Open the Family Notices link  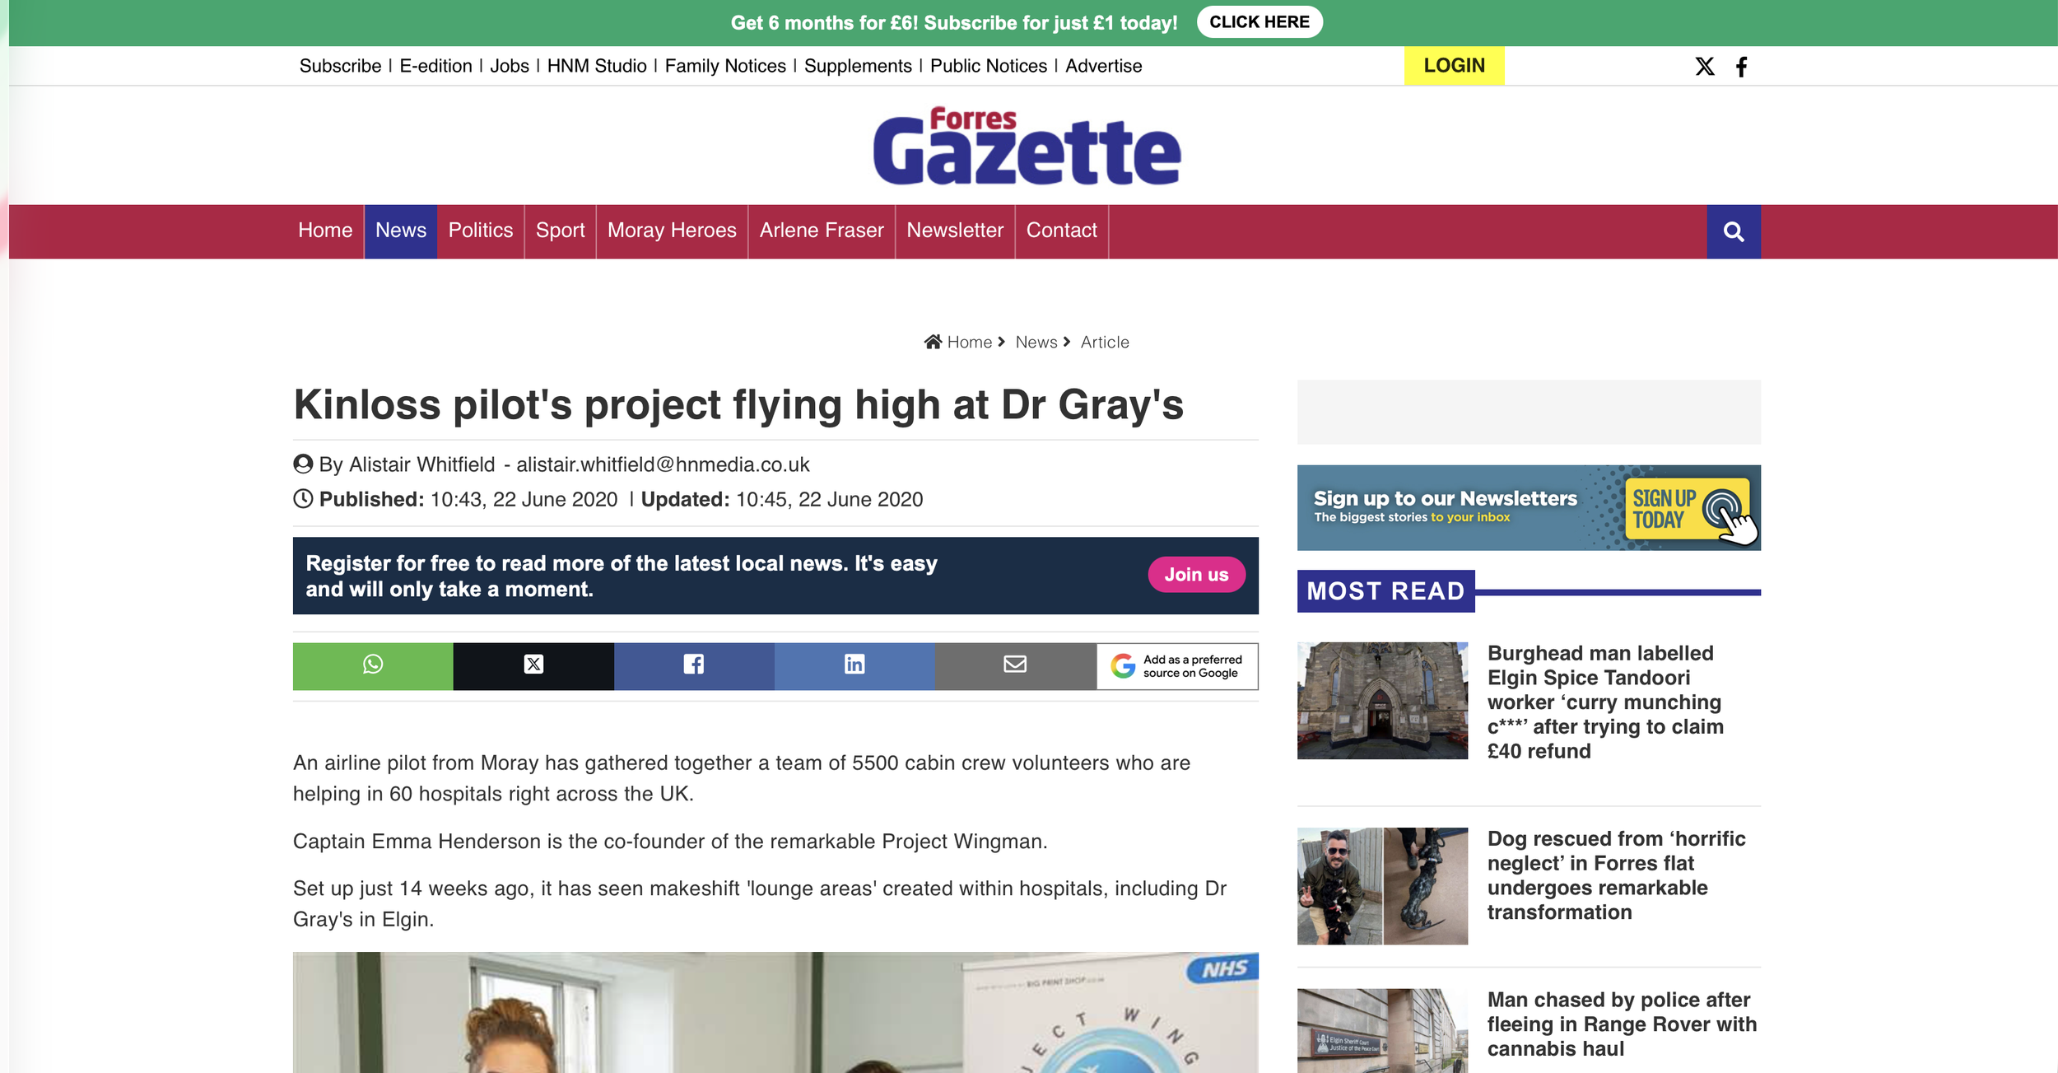(x=725, y=66)
